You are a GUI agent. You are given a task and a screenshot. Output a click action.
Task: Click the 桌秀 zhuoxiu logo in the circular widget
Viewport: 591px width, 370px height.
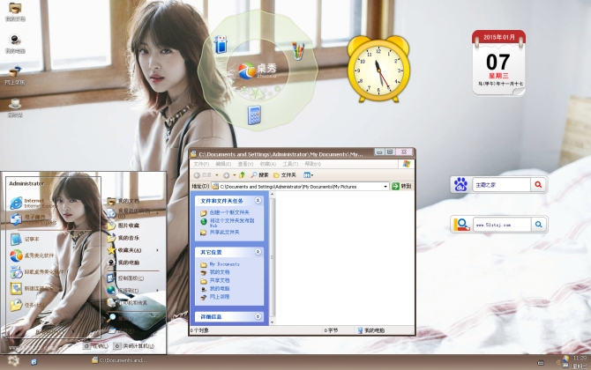coord(258,70)
